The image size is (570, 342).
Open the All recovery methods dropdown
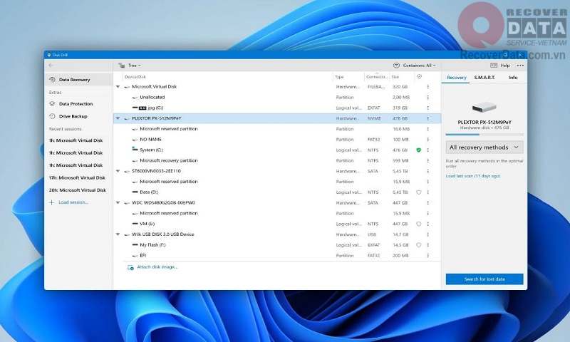click(484, 147)
